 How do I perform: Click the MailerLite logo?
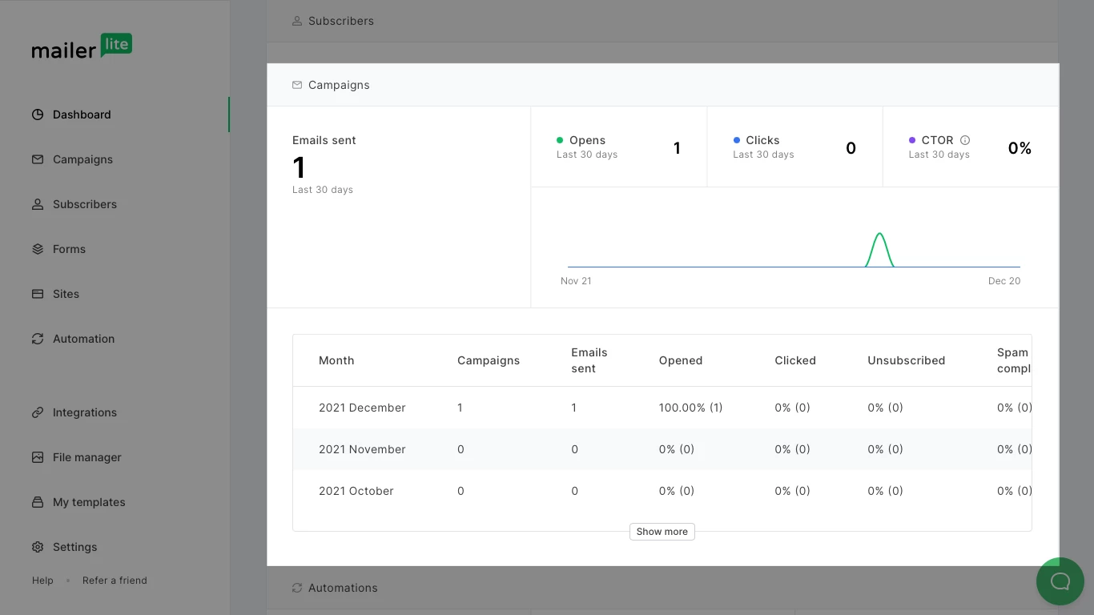82,47
